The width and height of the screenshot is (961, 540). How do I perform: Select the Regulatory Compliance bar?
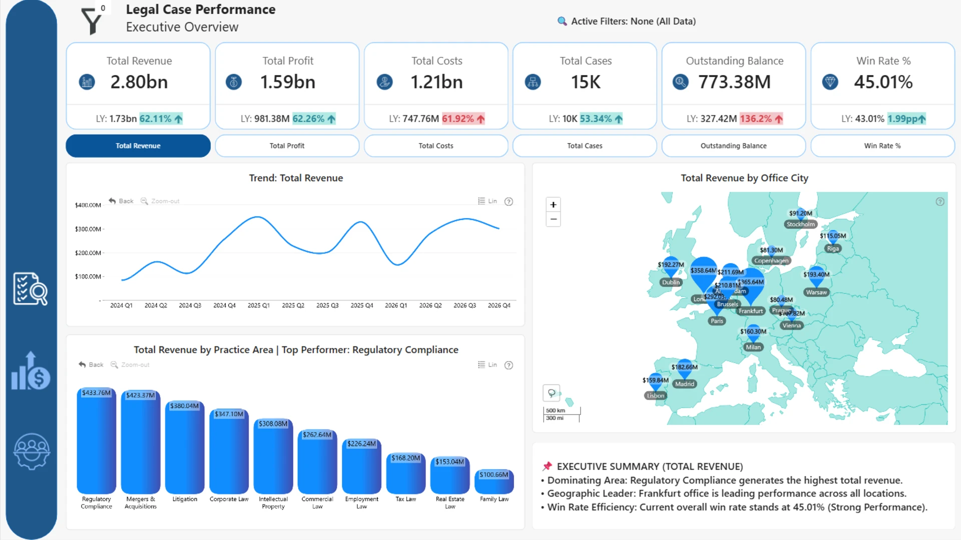(97, 441)
